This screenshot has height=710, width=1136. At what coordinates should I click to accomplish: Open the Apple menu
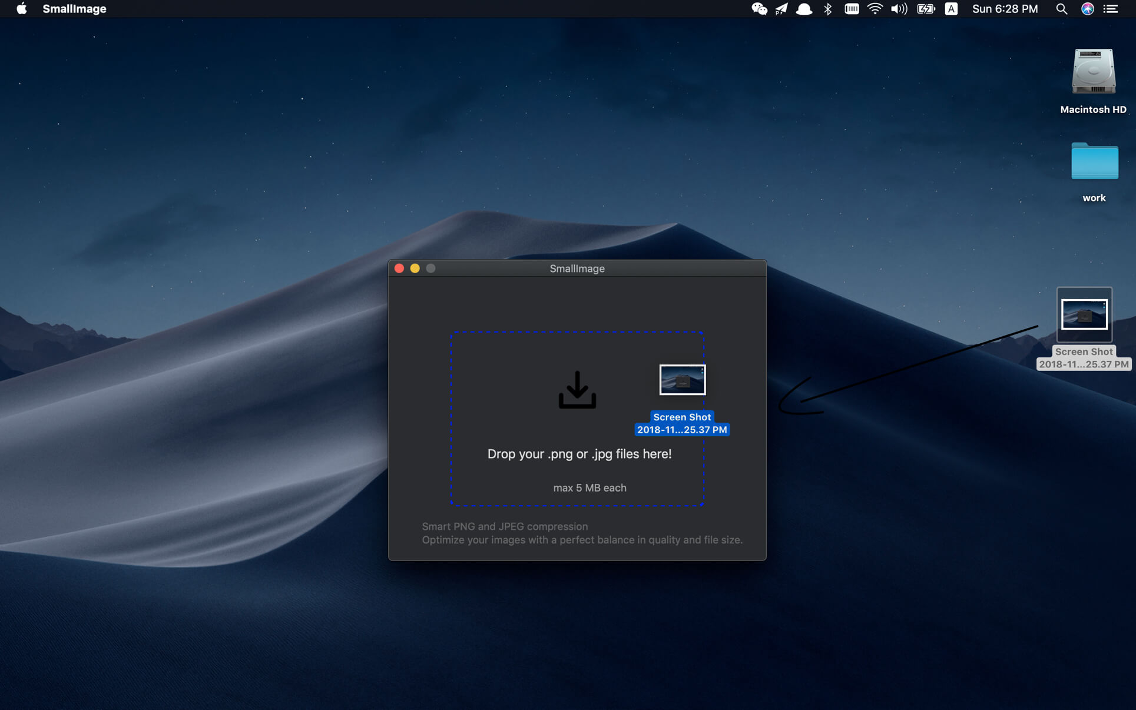21,9
